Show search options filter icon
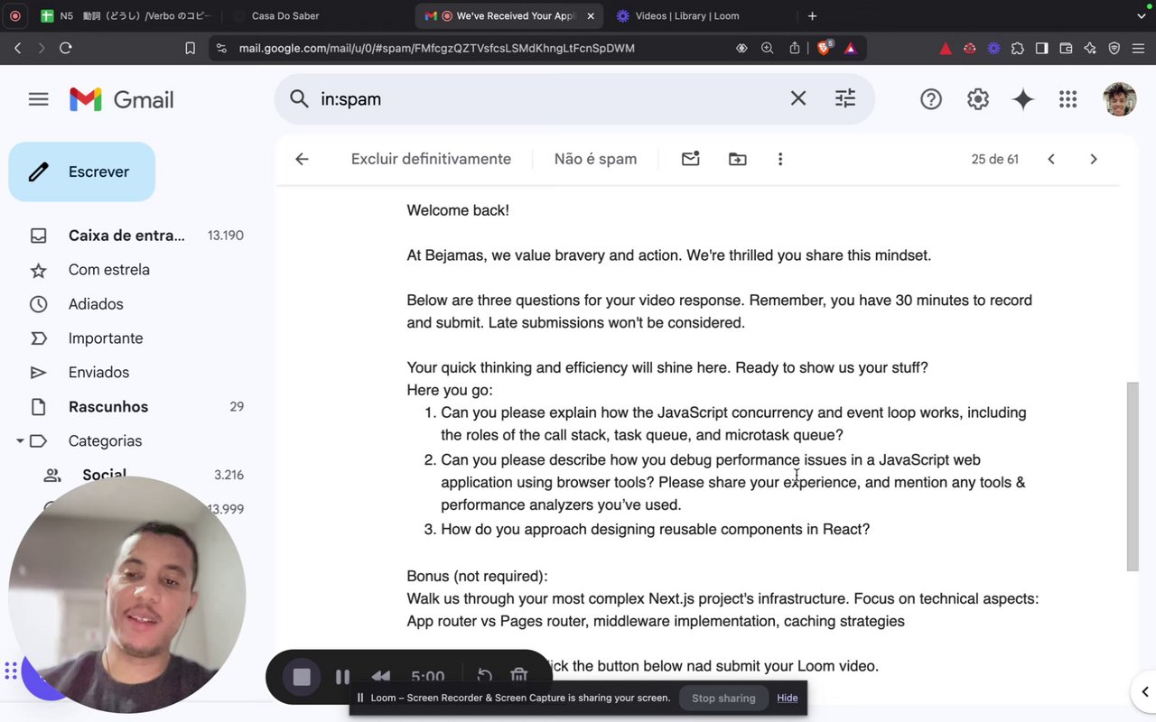 click(845, 98)
